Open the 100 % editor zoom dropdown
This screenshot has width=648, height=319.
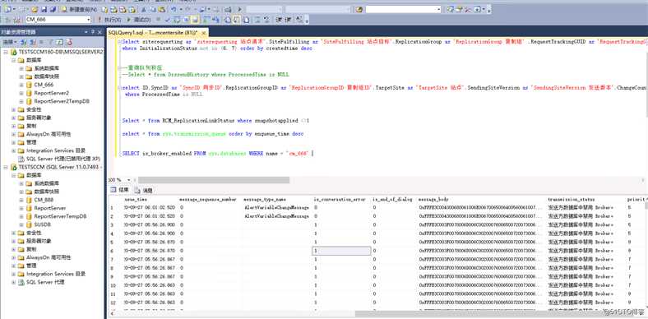[x=129, y=180]
